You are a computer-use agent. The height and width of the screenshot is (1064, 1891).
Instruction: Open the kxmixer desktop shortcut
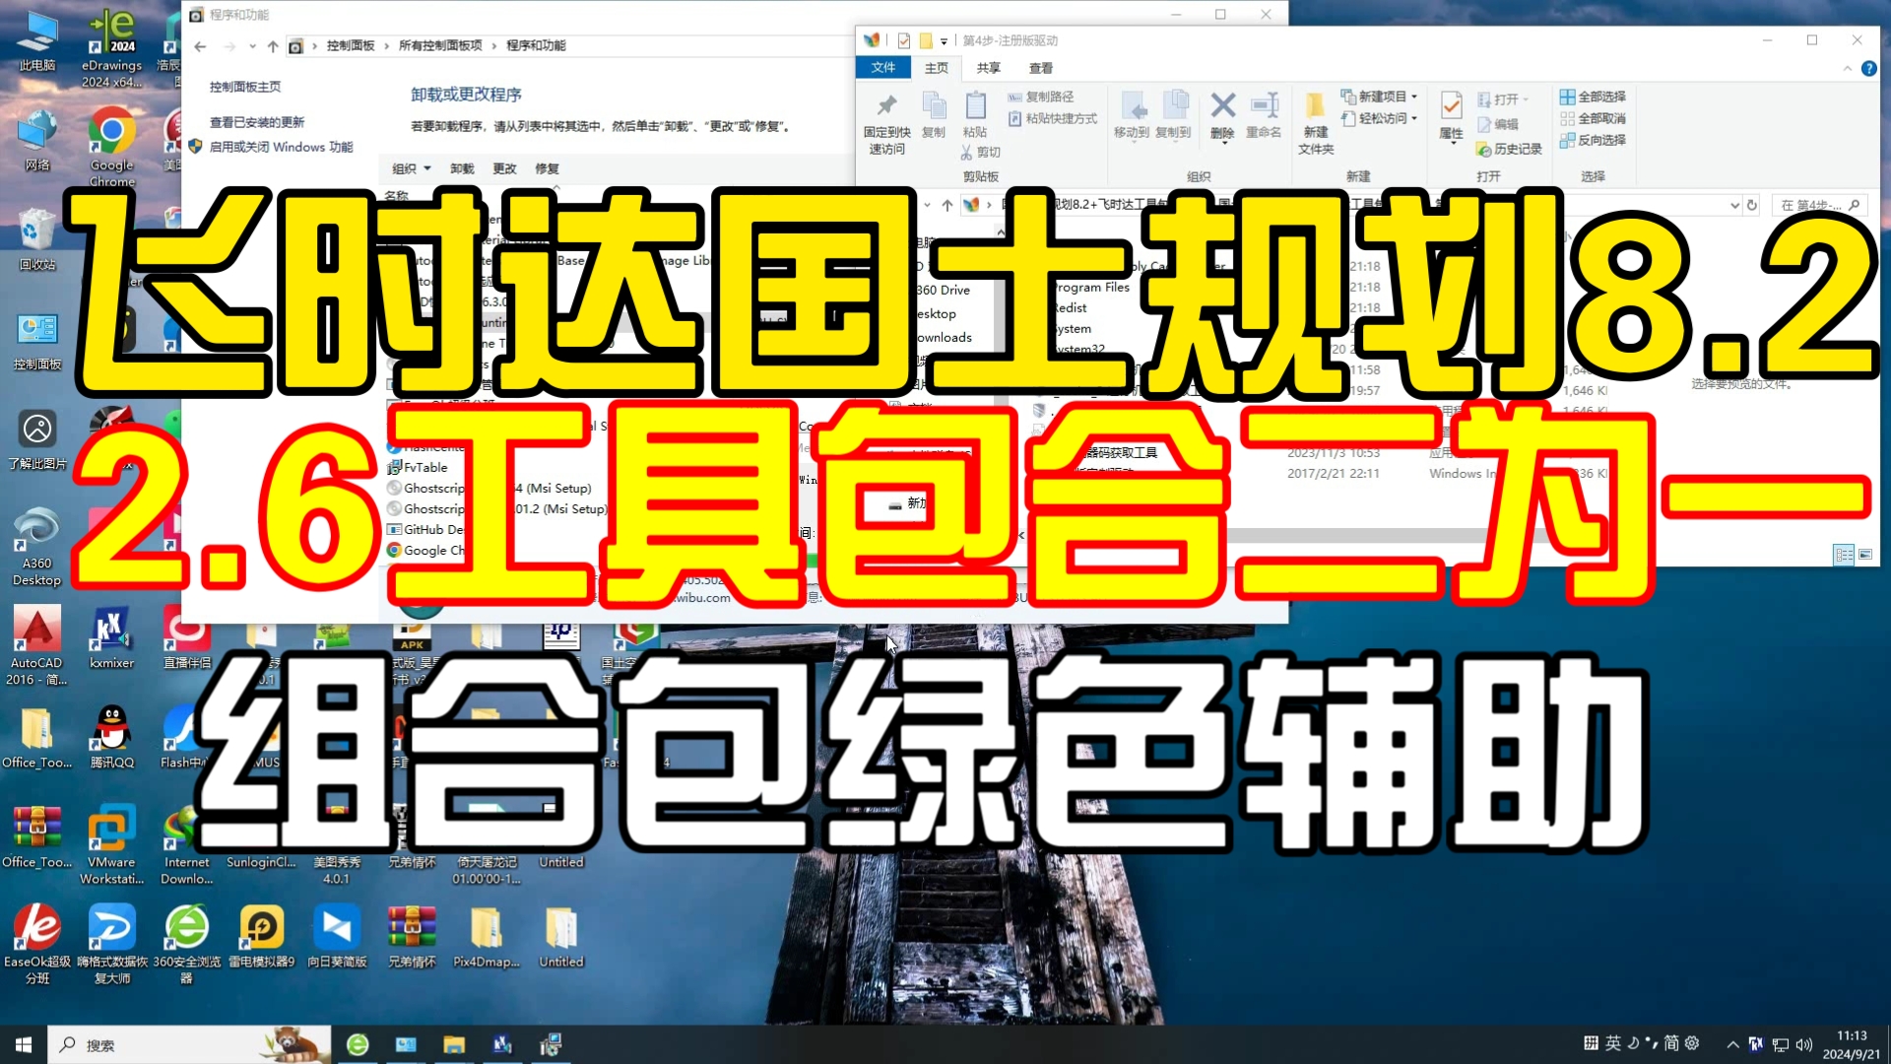tap(111, 638)
